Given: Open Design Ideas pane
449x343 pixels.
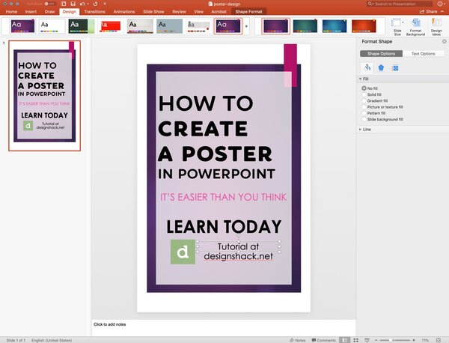Looking at the screenshot, I should pos(436,24).
